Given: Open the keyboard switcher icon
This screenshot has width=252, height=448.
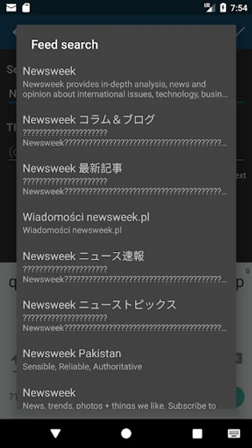Looking at the screenshot, I should click(x=234, y=434).
